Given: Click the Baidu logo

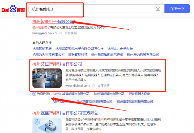Looking at the screenshot, I should (x=13, y=9).
